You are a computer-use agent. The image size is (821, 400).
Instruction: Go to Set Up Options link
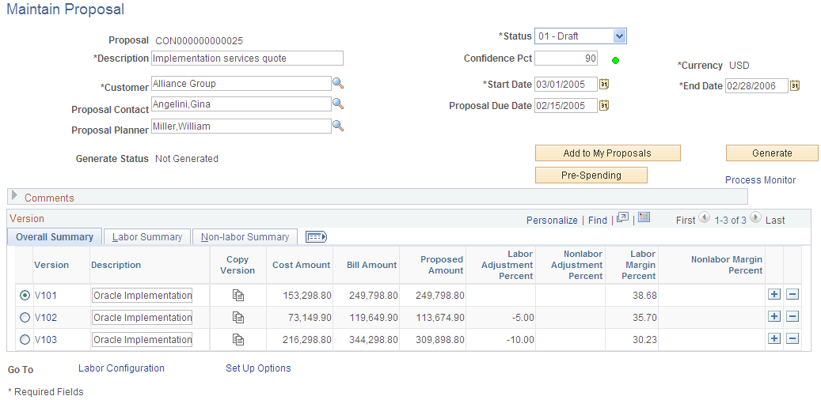pyautogui.click(x=258, y=368)
